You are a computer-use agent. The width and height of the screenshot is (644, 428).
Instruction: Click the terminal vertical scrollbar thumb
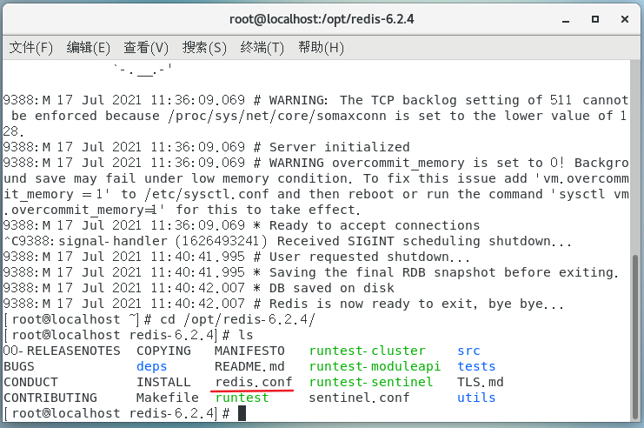635,338
